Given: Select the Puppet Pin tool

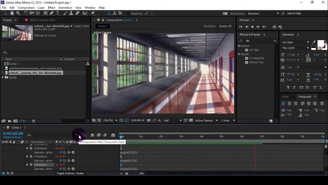Looking at the screenshot, I should 92,13.
